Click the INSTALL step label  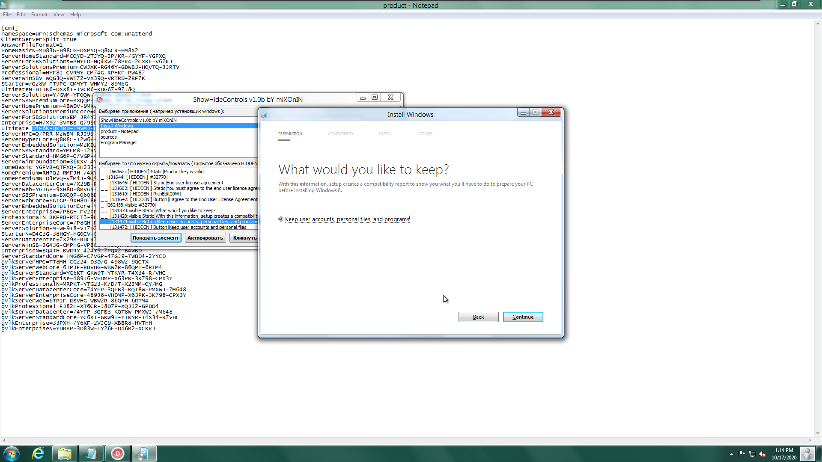(386, 134)
